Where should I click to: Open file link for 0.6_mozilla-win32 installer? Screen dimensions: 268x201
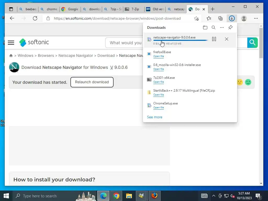pyautogui.click(x=158, y=69)
